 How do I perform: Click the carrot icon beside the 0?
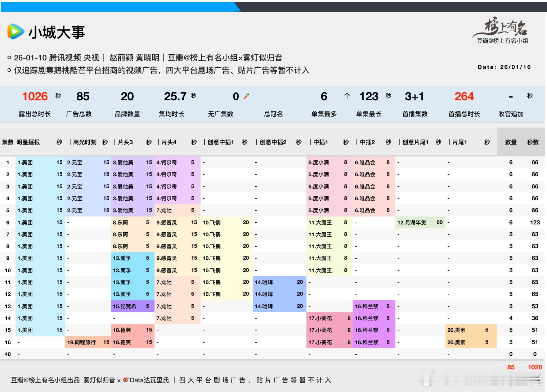tap(246, 96)
